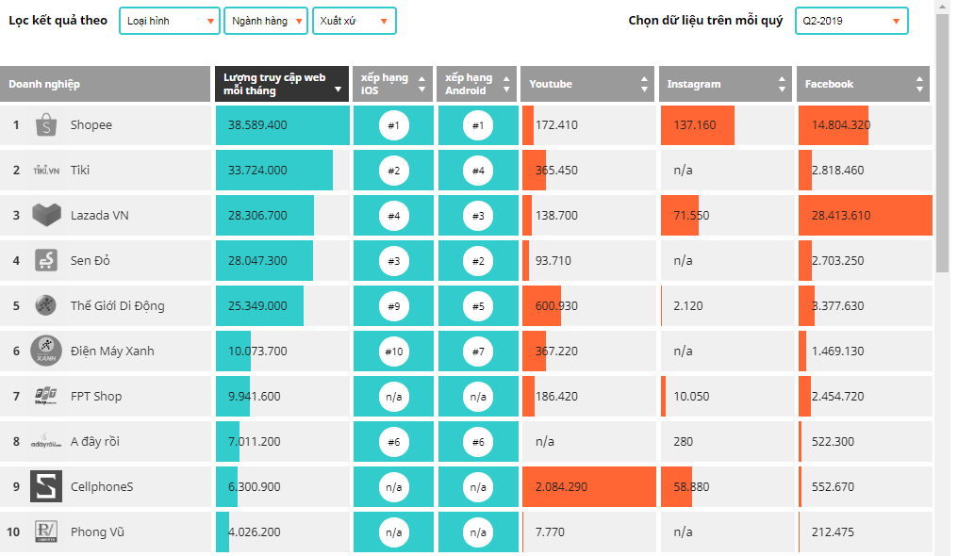The width and height of the screenshot is (958, 556).
Task: Click the vertical scrollbar thumb
Action: click(x=942, y=141)
